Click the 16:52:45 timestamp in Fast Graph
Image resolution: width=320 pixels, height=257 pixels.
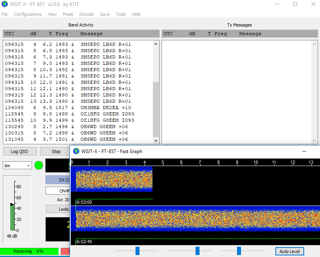point(83,242)
